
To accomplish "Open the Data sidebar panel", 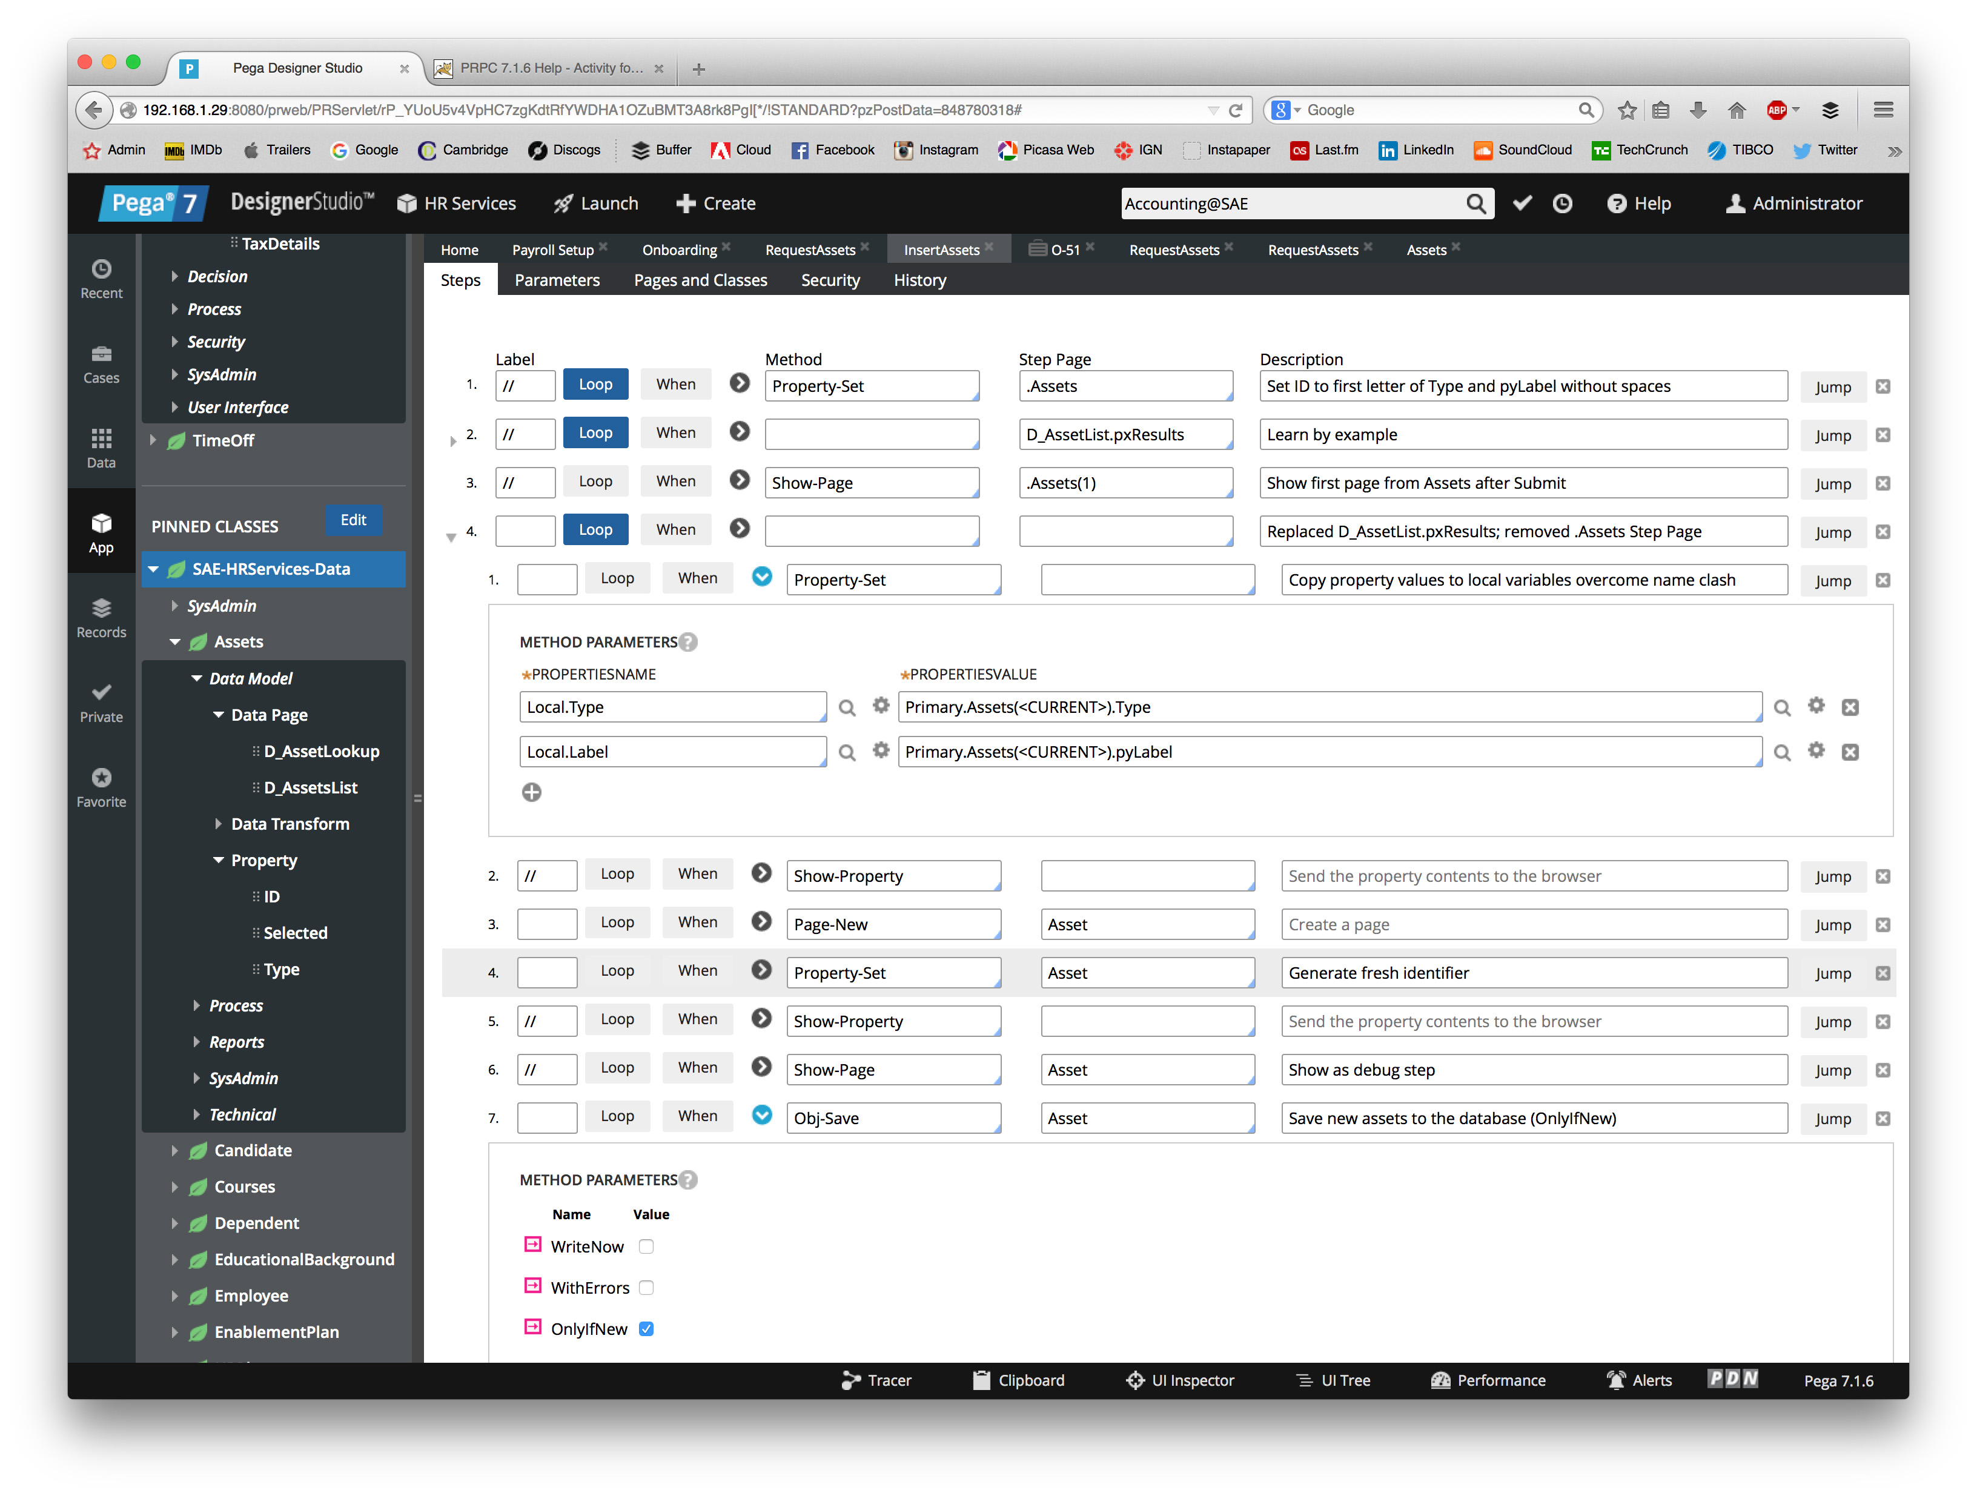I will click(101, 449).
